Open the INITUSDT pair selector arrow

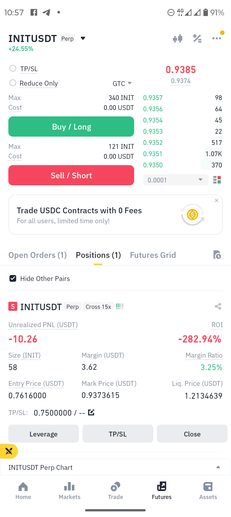(83, 38)
